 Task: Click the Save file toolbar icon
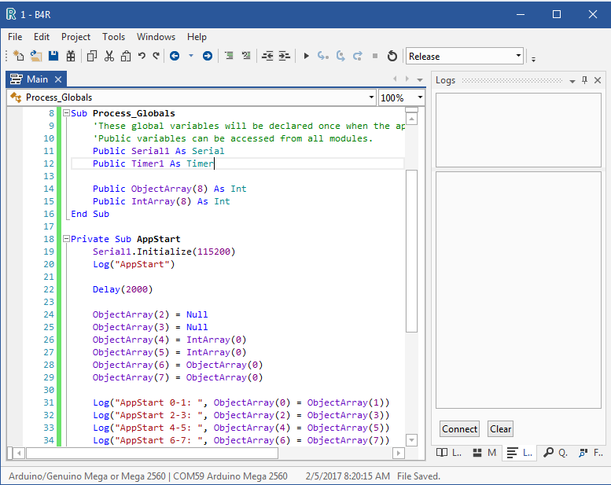53,56
